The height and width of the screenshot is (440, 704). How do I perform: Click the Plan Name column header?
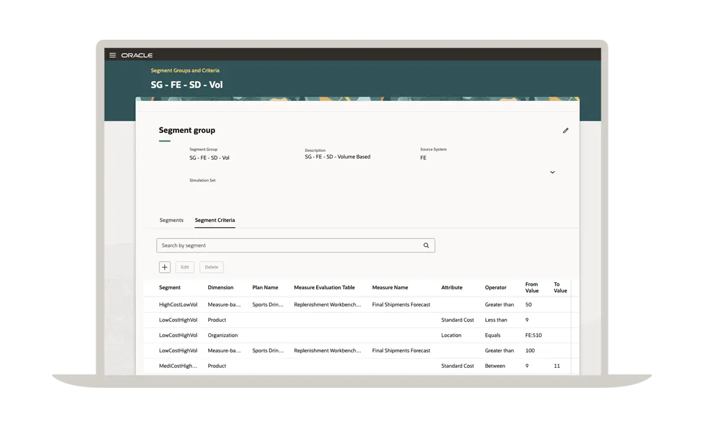point(265,288)
